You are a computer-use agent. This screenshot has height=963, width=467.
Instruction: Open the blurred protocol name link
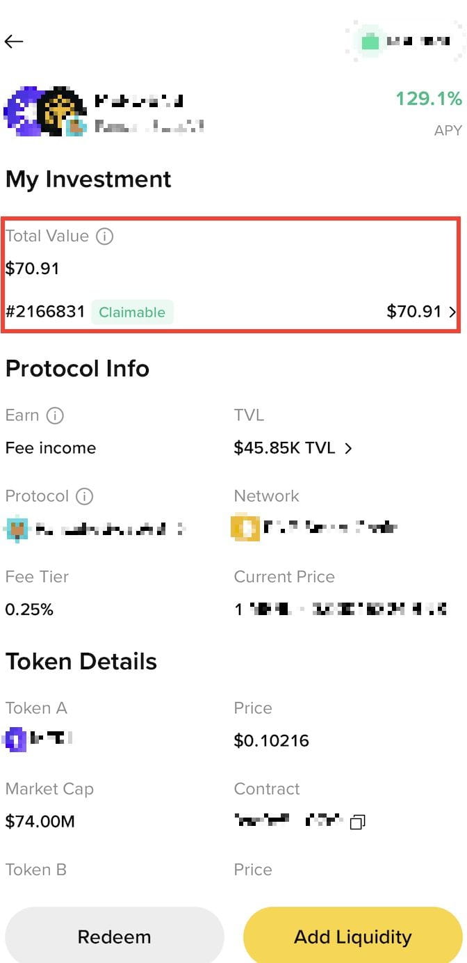[x=110, y=530]
